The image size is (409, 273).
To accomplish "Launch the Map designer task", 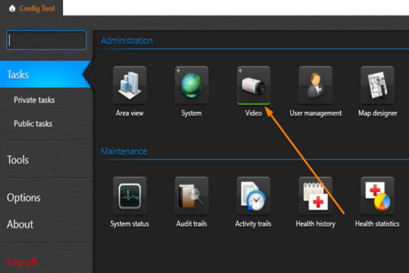I will [x=377, y=85].
